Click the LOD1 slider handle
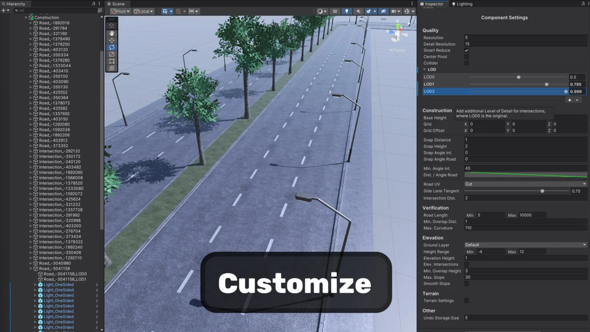Screen dimensions: 590x332 547,85
